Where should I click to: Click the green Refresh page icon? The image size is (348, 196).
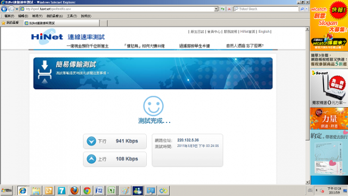click(x=222, y=9)
